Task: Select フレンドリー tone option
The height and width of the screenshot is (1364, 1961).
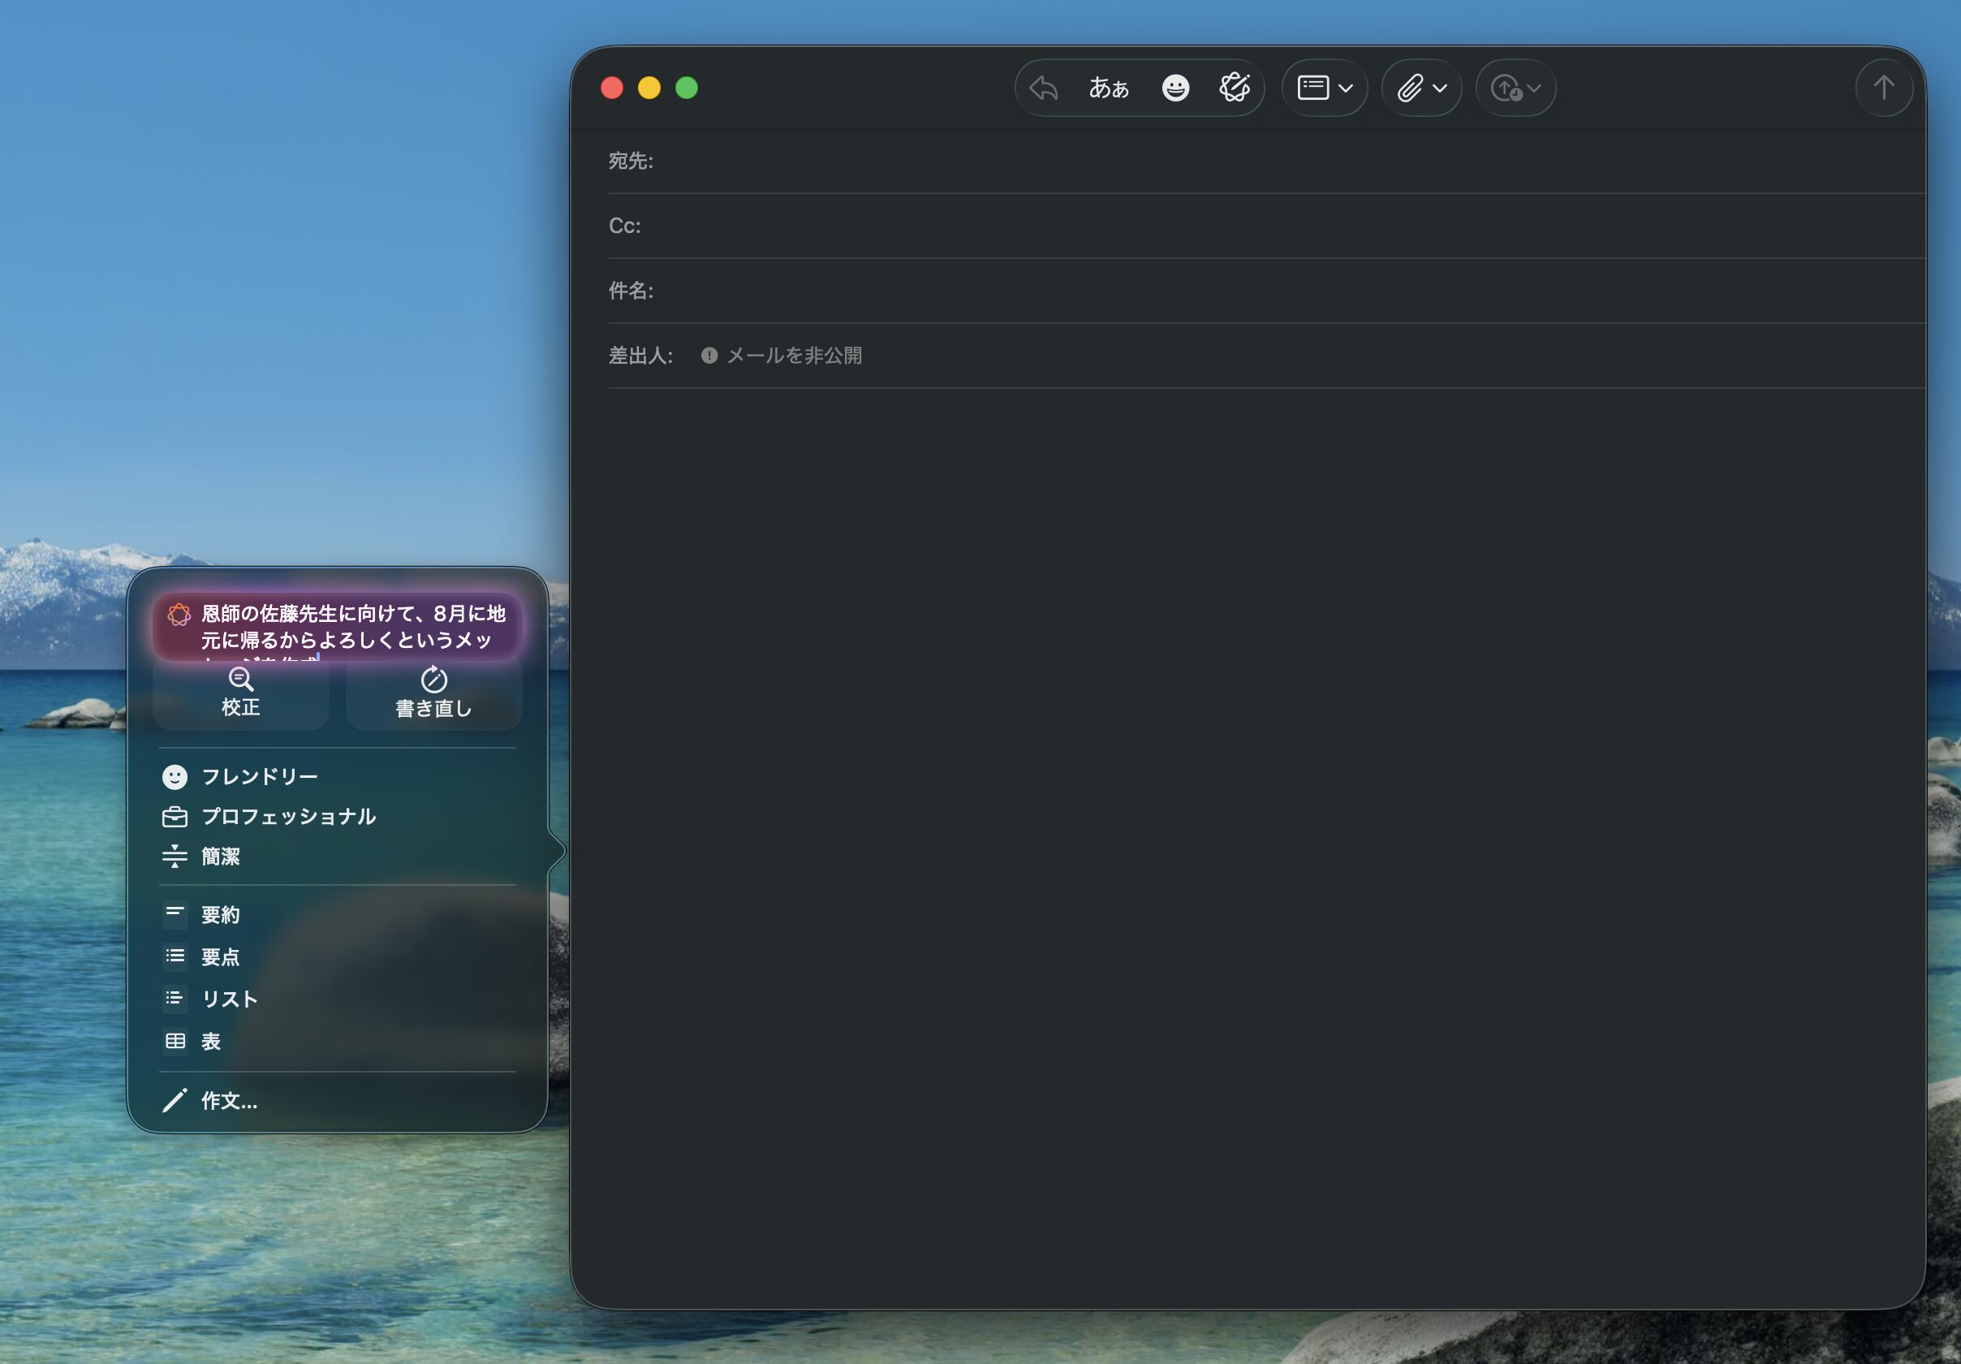Action: [338, 776]
